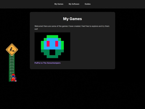Click the red pixel worker character

tap(14, 78)
